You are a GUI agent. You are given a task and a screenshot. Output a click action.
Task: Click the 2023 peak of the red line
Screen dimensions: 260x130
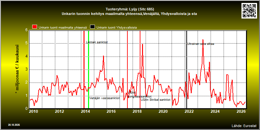coord(203,40)
